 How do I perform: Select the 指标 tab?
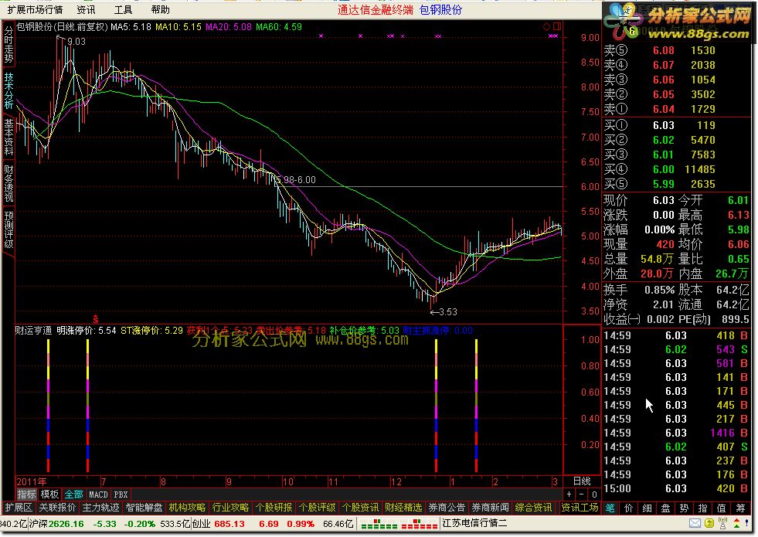(x=26, y=495)
